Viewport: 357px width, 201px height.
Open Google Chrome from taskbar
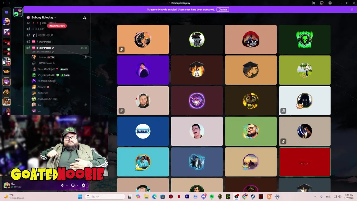245,197
